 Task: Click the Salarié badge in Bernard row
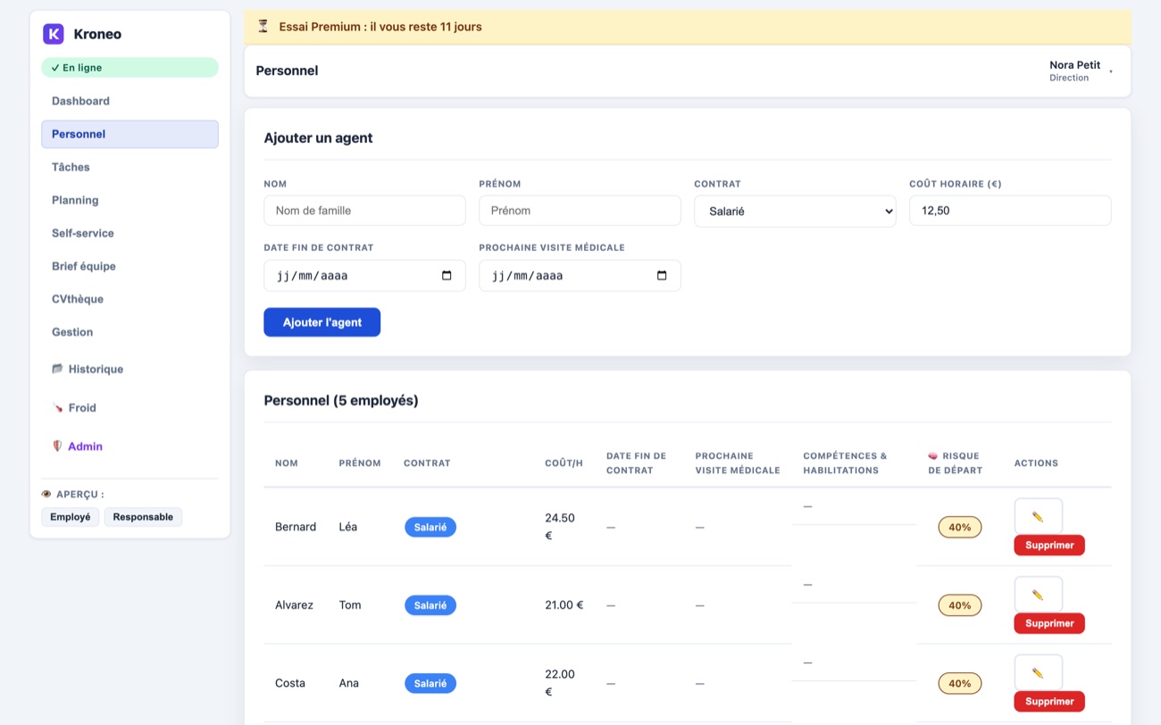[430, 528]
